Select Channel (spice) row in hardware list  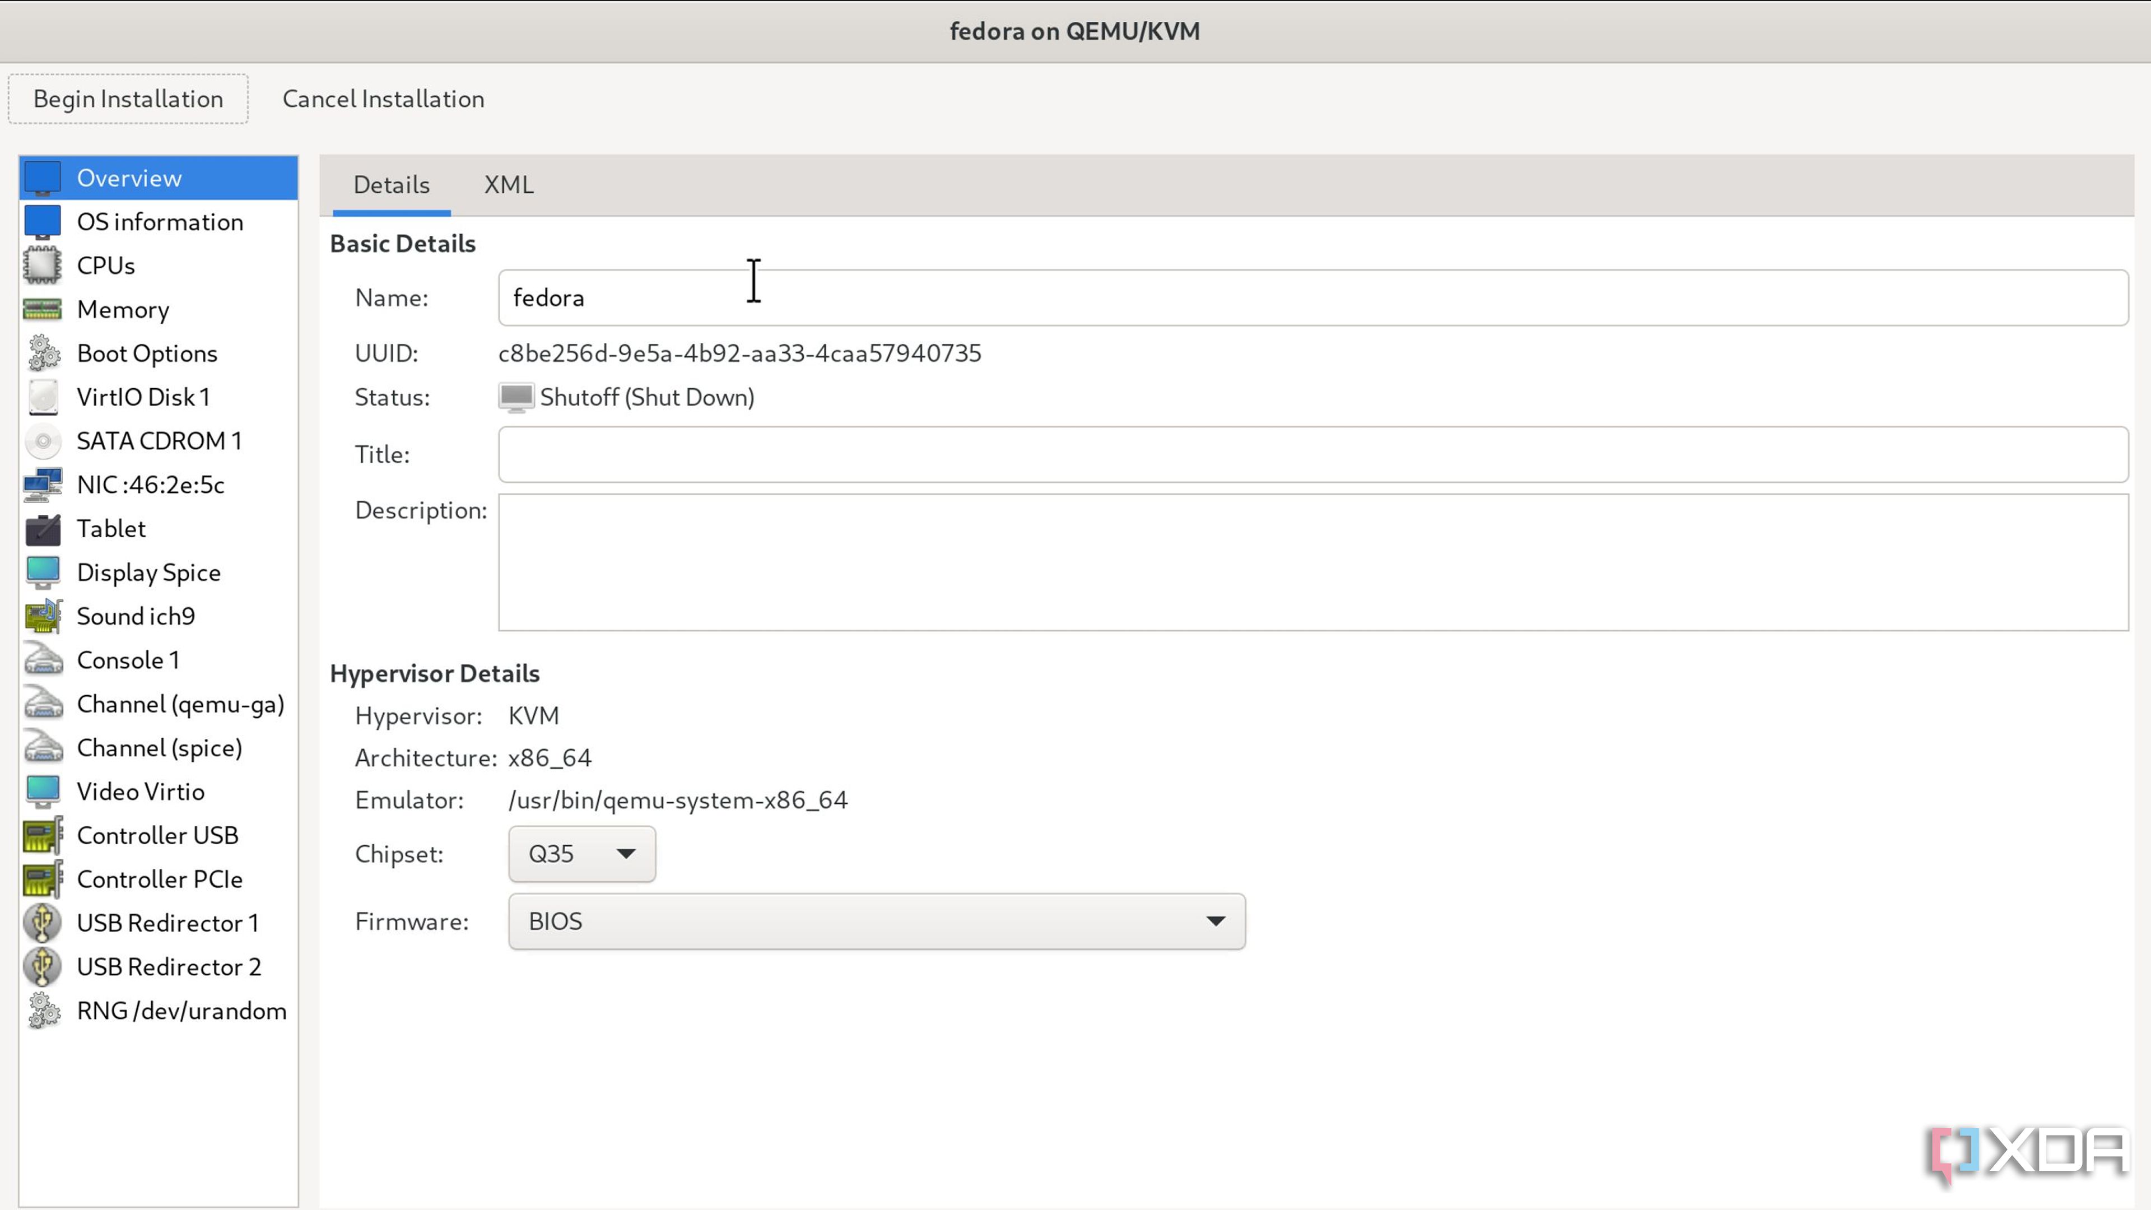[x=159, y=747]
